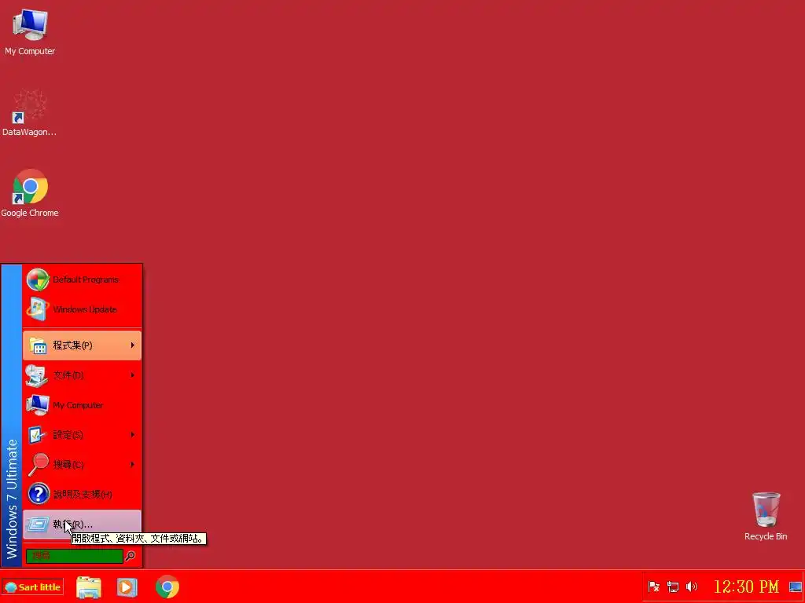The width and height of the screenshot is (805, 603).
Task: Open Windows Update from start menu
Action: pos(82,309)
